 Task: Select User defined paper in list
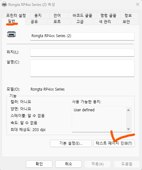point(84,110)
